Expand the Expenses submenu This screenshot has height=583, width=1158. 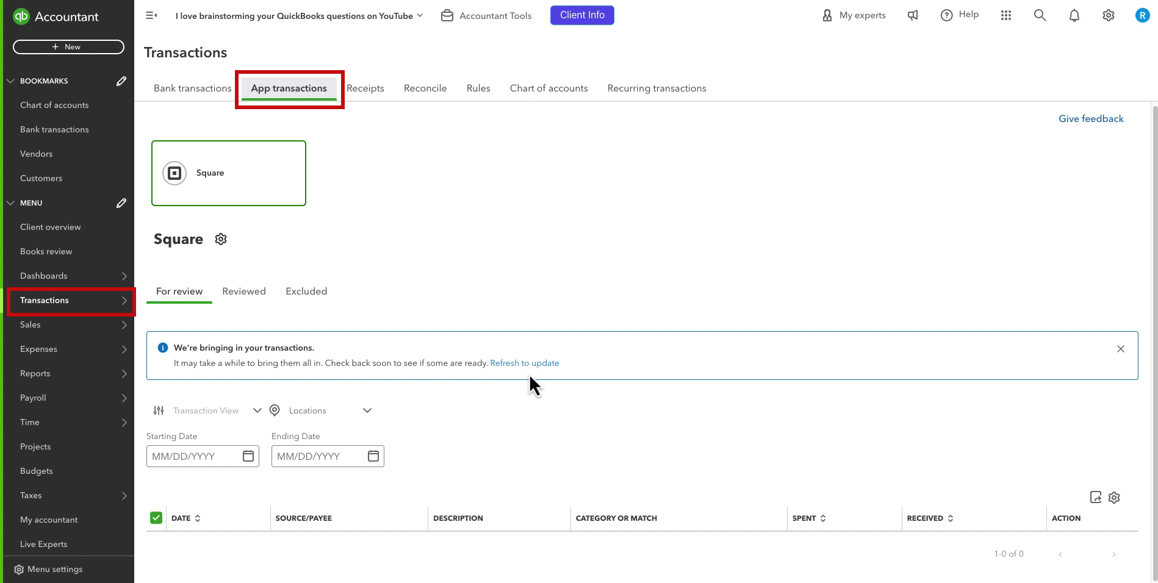coord(124,349)
